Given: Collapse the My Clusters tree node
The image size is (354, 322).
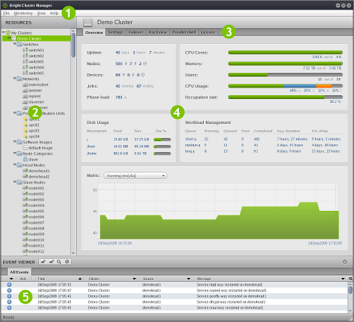Looking at the screenshot, I should tap(4, 33).
